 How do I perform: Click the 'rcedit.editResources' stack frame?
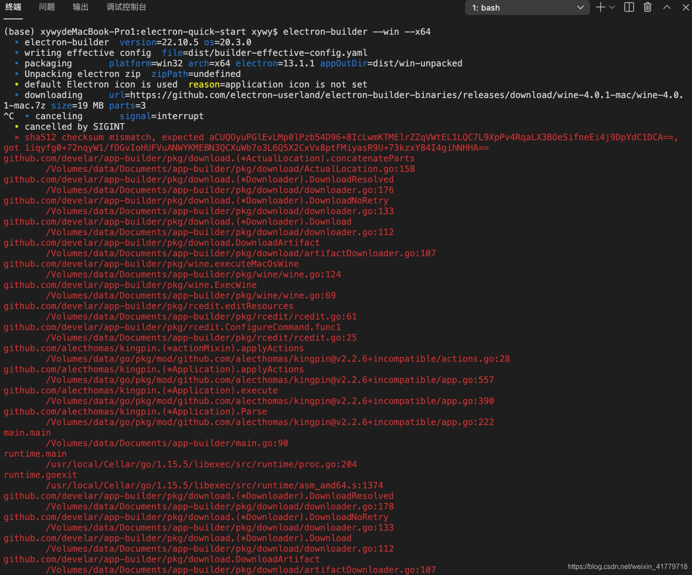[149, 306]
